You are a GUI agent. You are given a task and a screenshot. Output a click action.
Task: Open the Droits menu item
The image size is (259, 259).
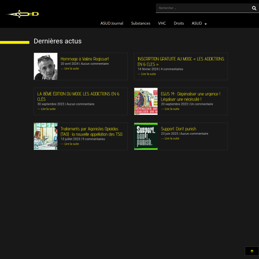pyautogui.click(x=179, y=23)
